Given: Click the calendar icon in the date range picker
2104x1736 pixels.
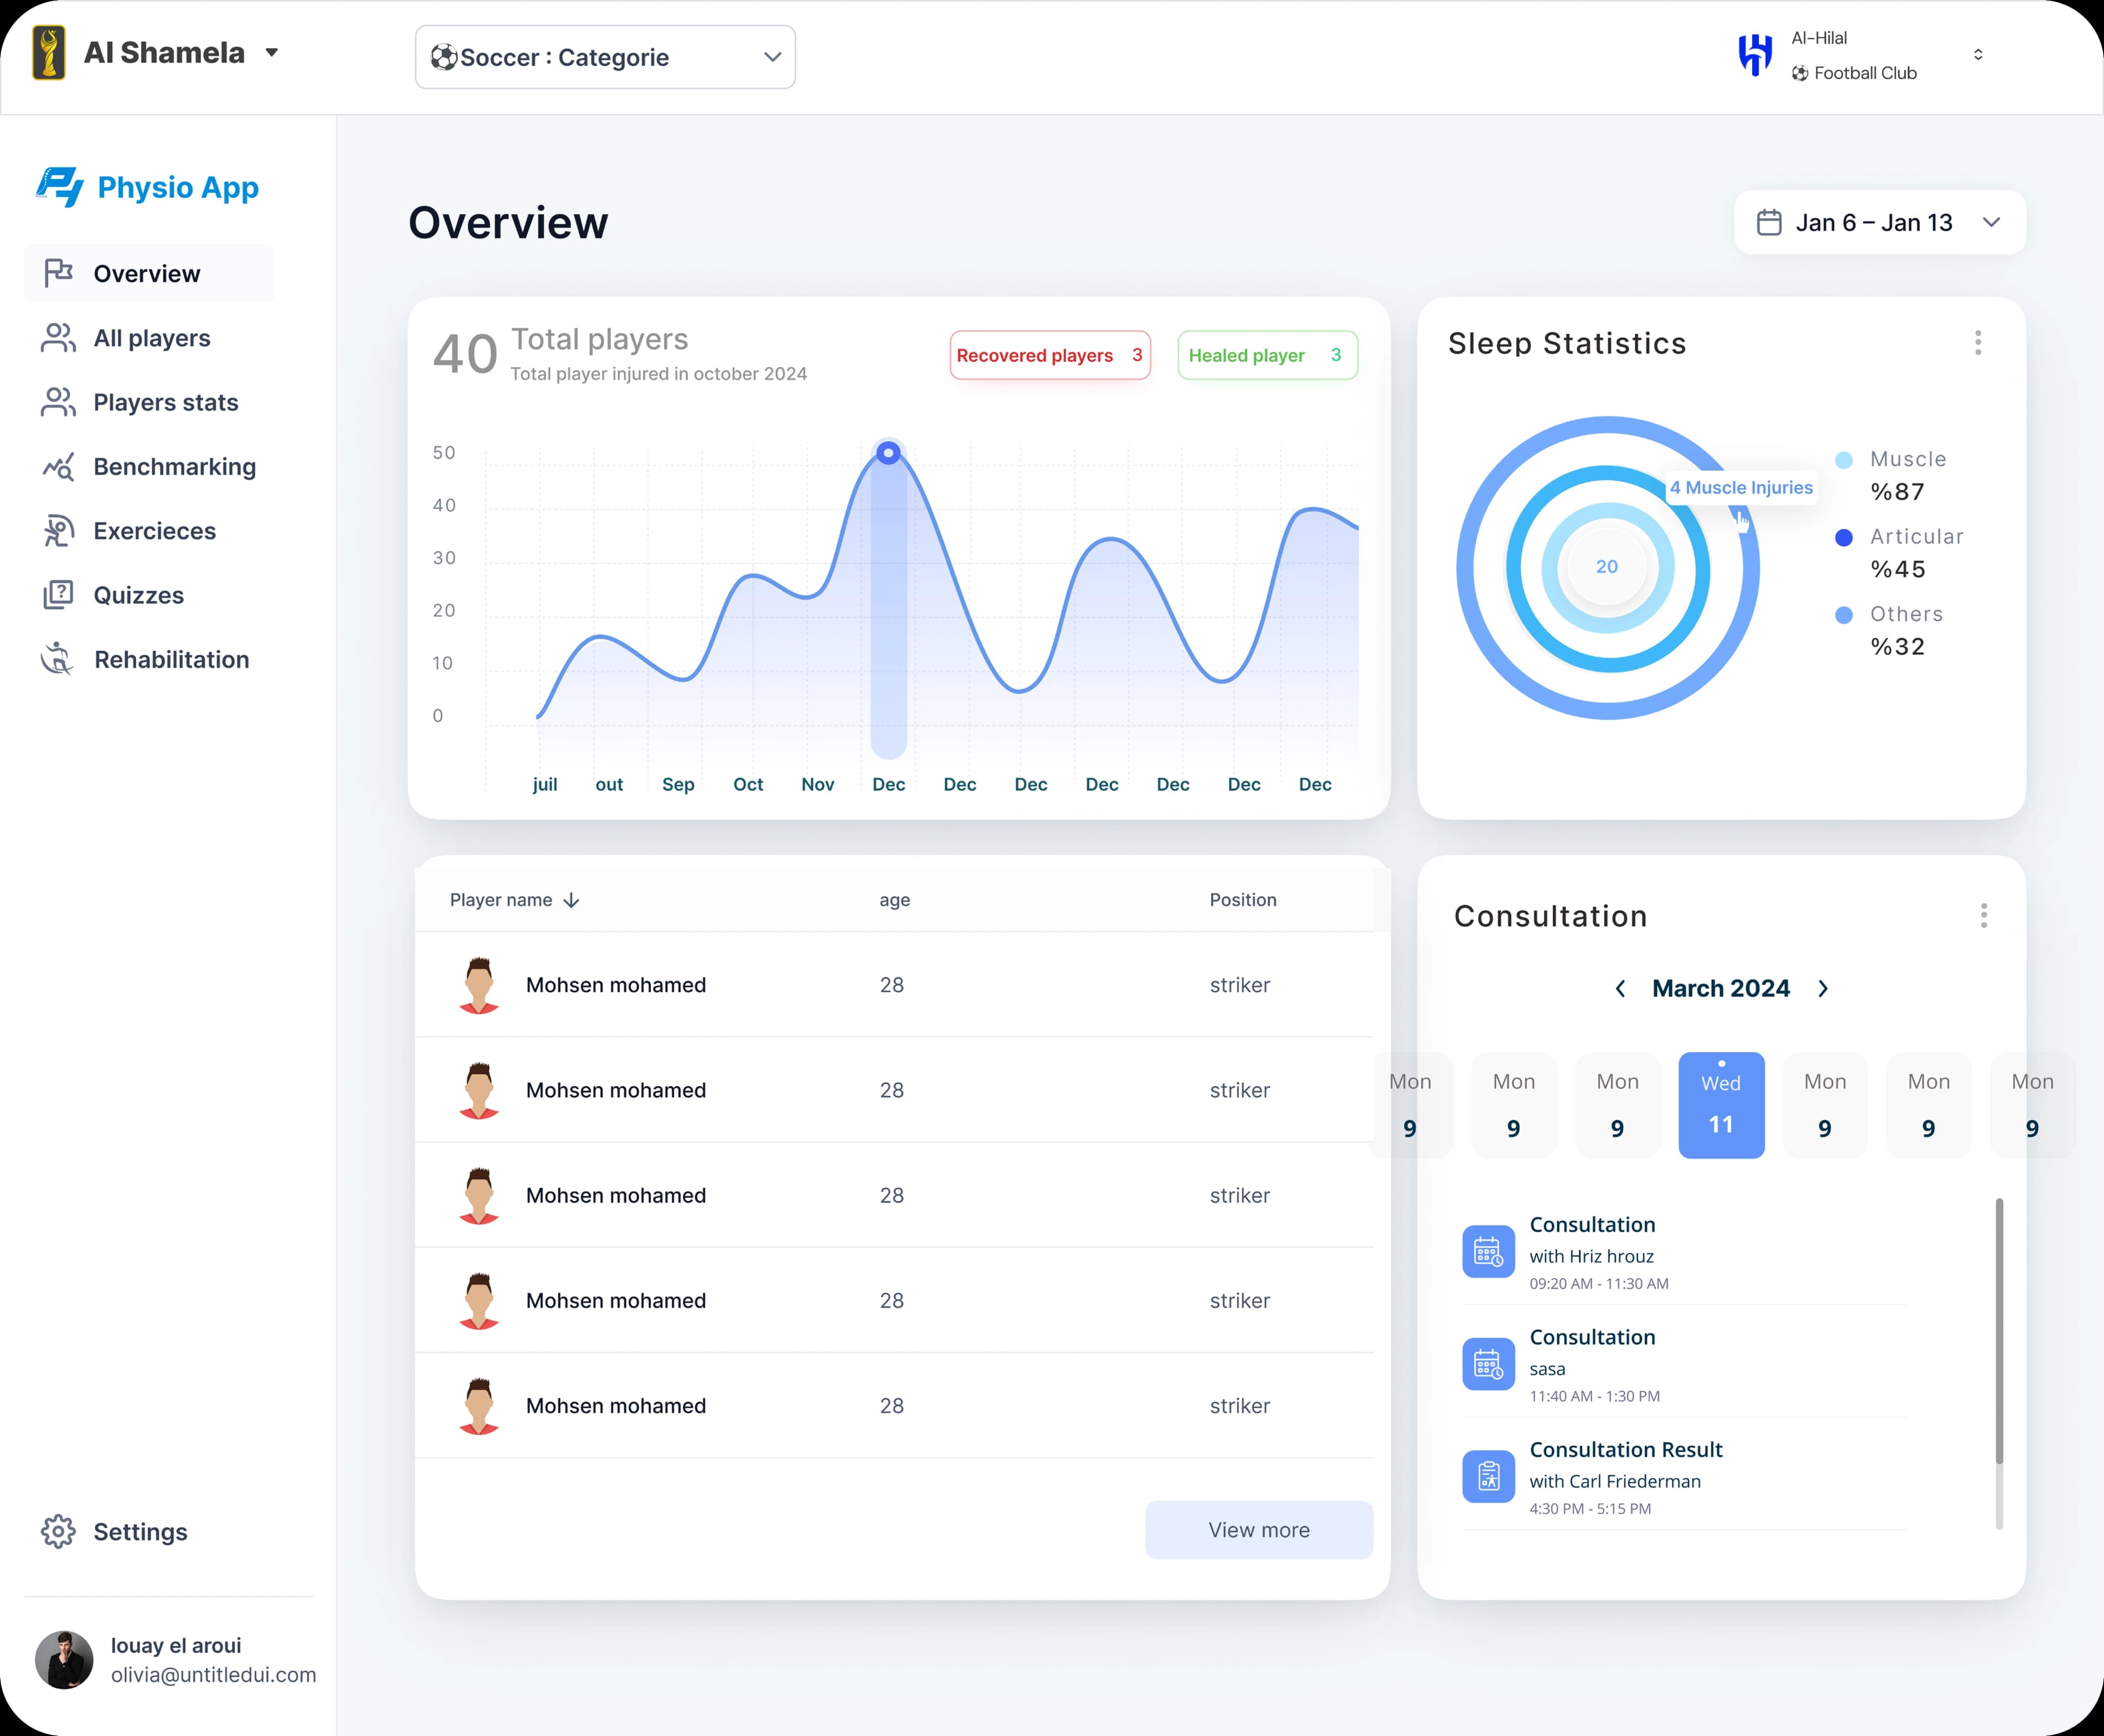Looking at the screenshot, I should tap(1768, 222).
